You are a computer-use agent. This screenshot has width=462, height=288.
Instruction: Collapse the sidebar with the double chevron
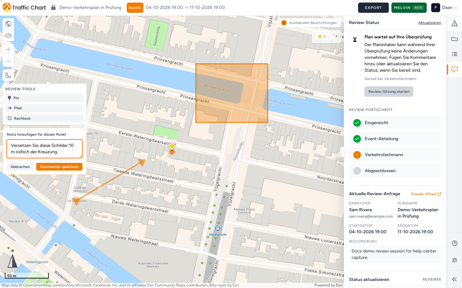coord(455,279)
